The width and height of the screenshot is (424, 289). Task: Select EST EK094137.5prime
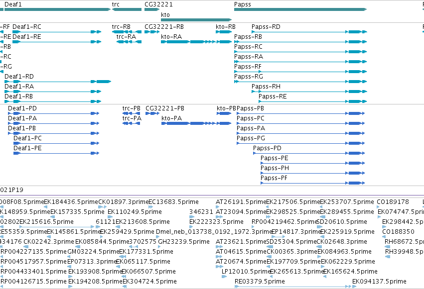coord(379,282)
